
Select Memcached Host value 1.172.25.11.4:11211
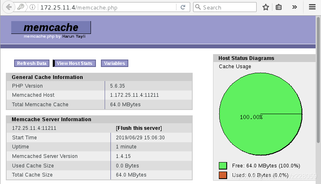134,95
